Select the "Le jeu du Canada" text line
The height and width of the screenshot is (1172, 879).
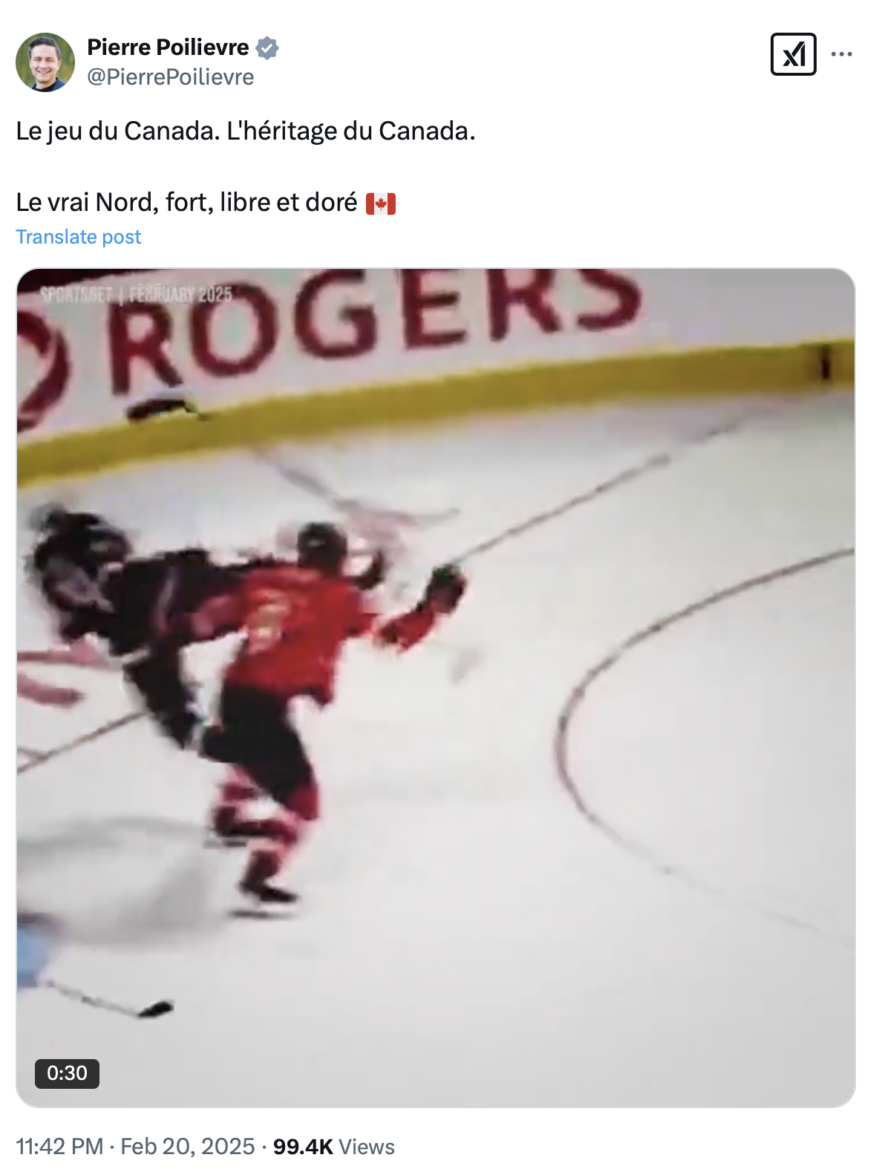point(246,131)
